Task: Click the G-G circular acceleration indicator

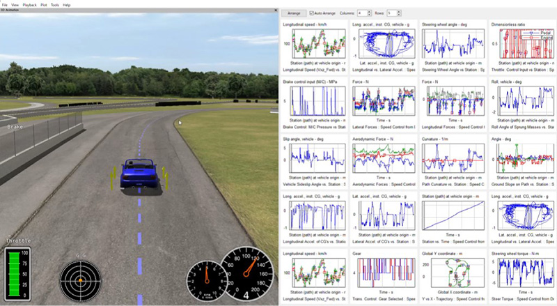Action: (x=79, y=279)
